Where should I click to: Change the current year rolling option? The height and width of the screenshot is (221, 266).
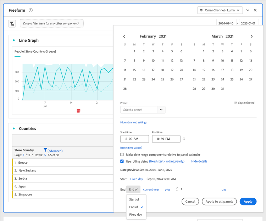tap(151, 190)
